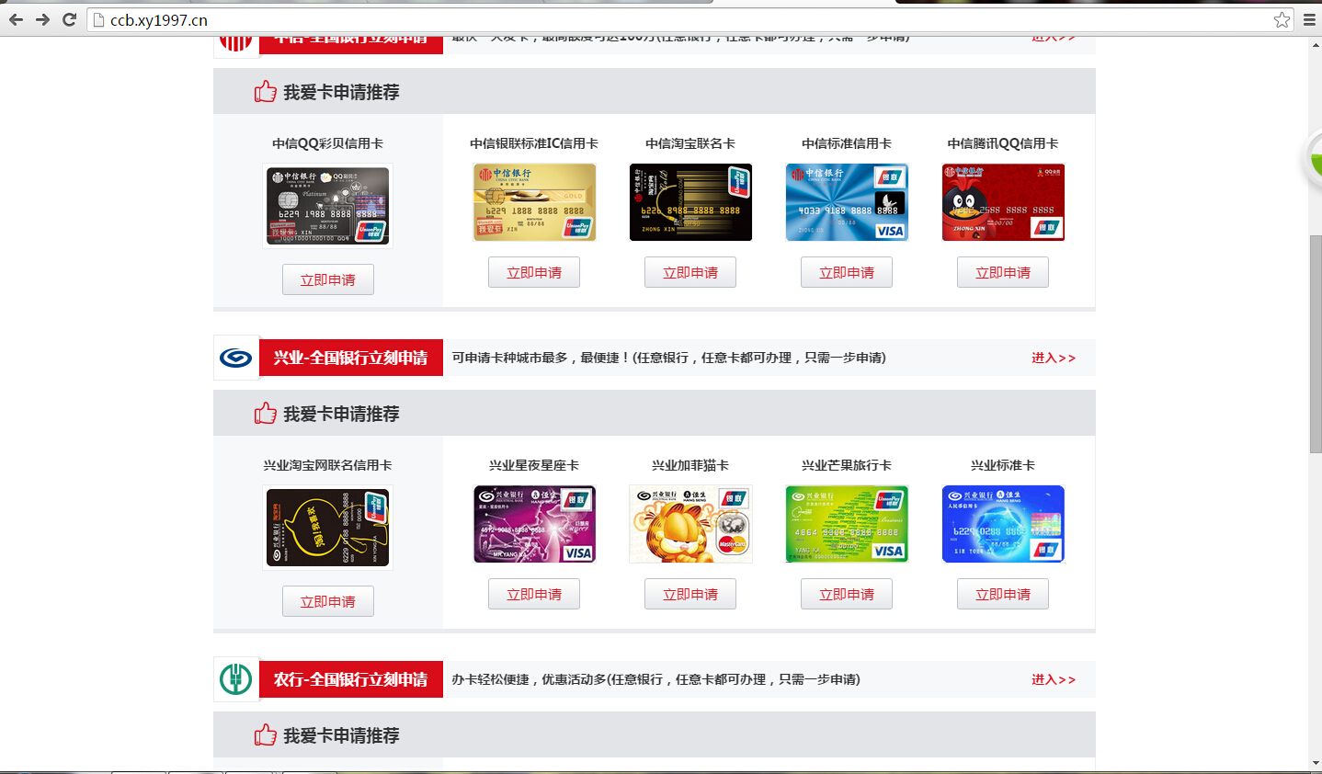Click the 中信淘宝联名卡 title text
1322x774 pixels.
click(x=690, y=143)
